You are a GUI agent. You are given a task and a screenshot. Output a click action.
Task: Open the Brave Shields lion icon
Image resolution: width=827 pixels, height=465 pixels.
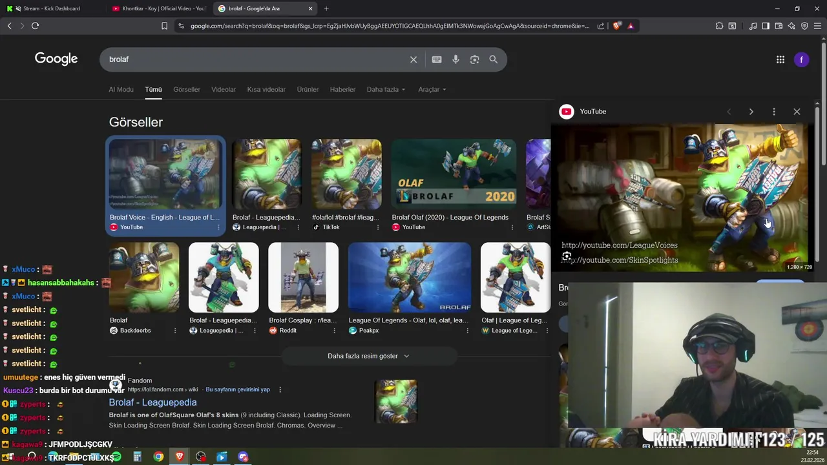617,26
